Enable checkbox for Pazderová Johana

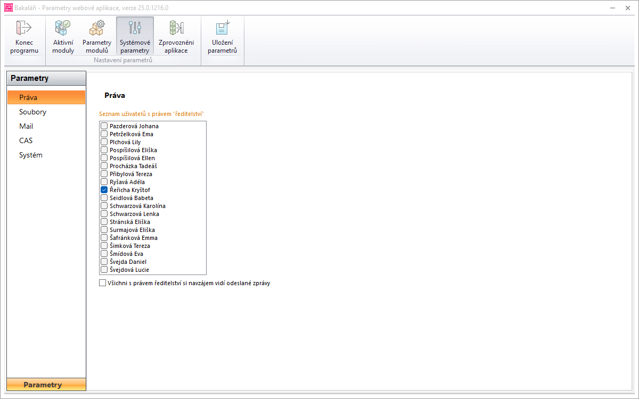(x=104, y=126)
